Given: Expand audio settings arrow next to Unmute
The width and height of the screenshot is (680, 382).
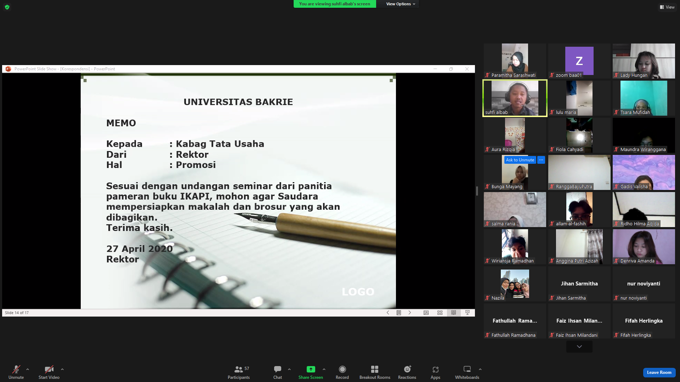Looking at the screenshot, I should (x=28, y=369).
